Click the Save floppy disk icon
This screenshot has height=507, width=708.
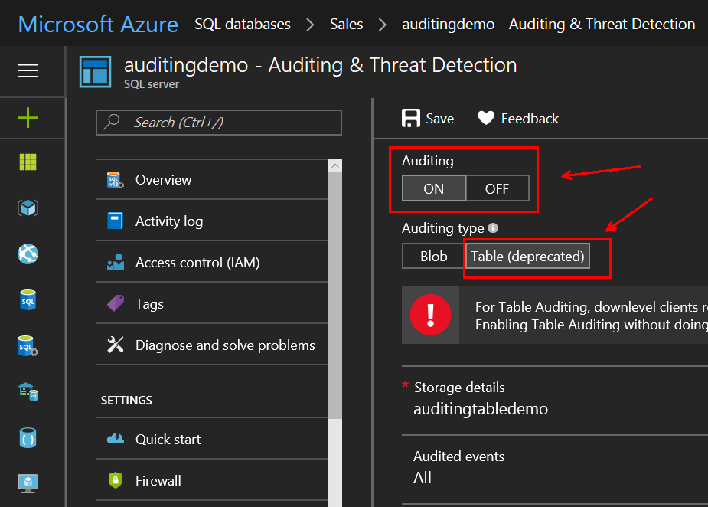(x=411, y=119)
